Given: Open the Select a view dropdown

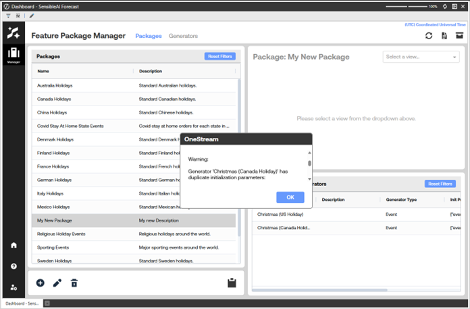Looking at the screenshot, I should pyautogui.click(x=421, y=57).
